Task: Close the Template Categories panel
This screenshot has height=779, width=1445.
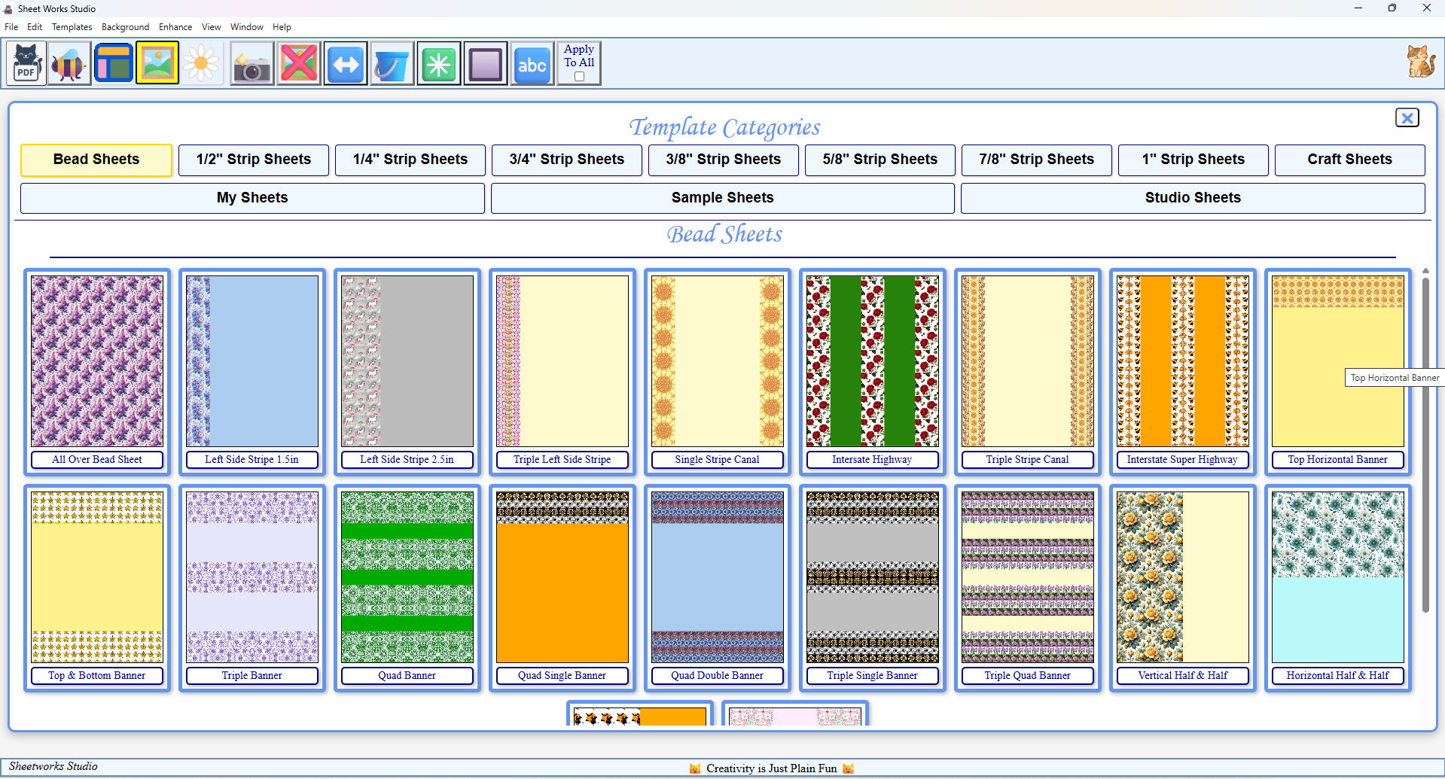Action: tap(1406, 118)
